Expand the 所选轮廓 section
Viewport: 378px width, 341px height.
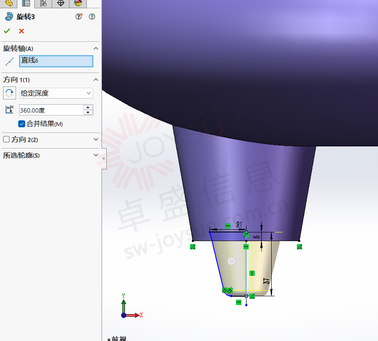click(x=96, y=155)
